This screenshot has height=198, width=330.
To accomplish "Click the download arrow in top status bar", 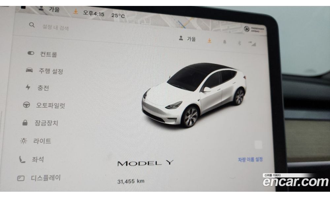I will click(76, 11).
